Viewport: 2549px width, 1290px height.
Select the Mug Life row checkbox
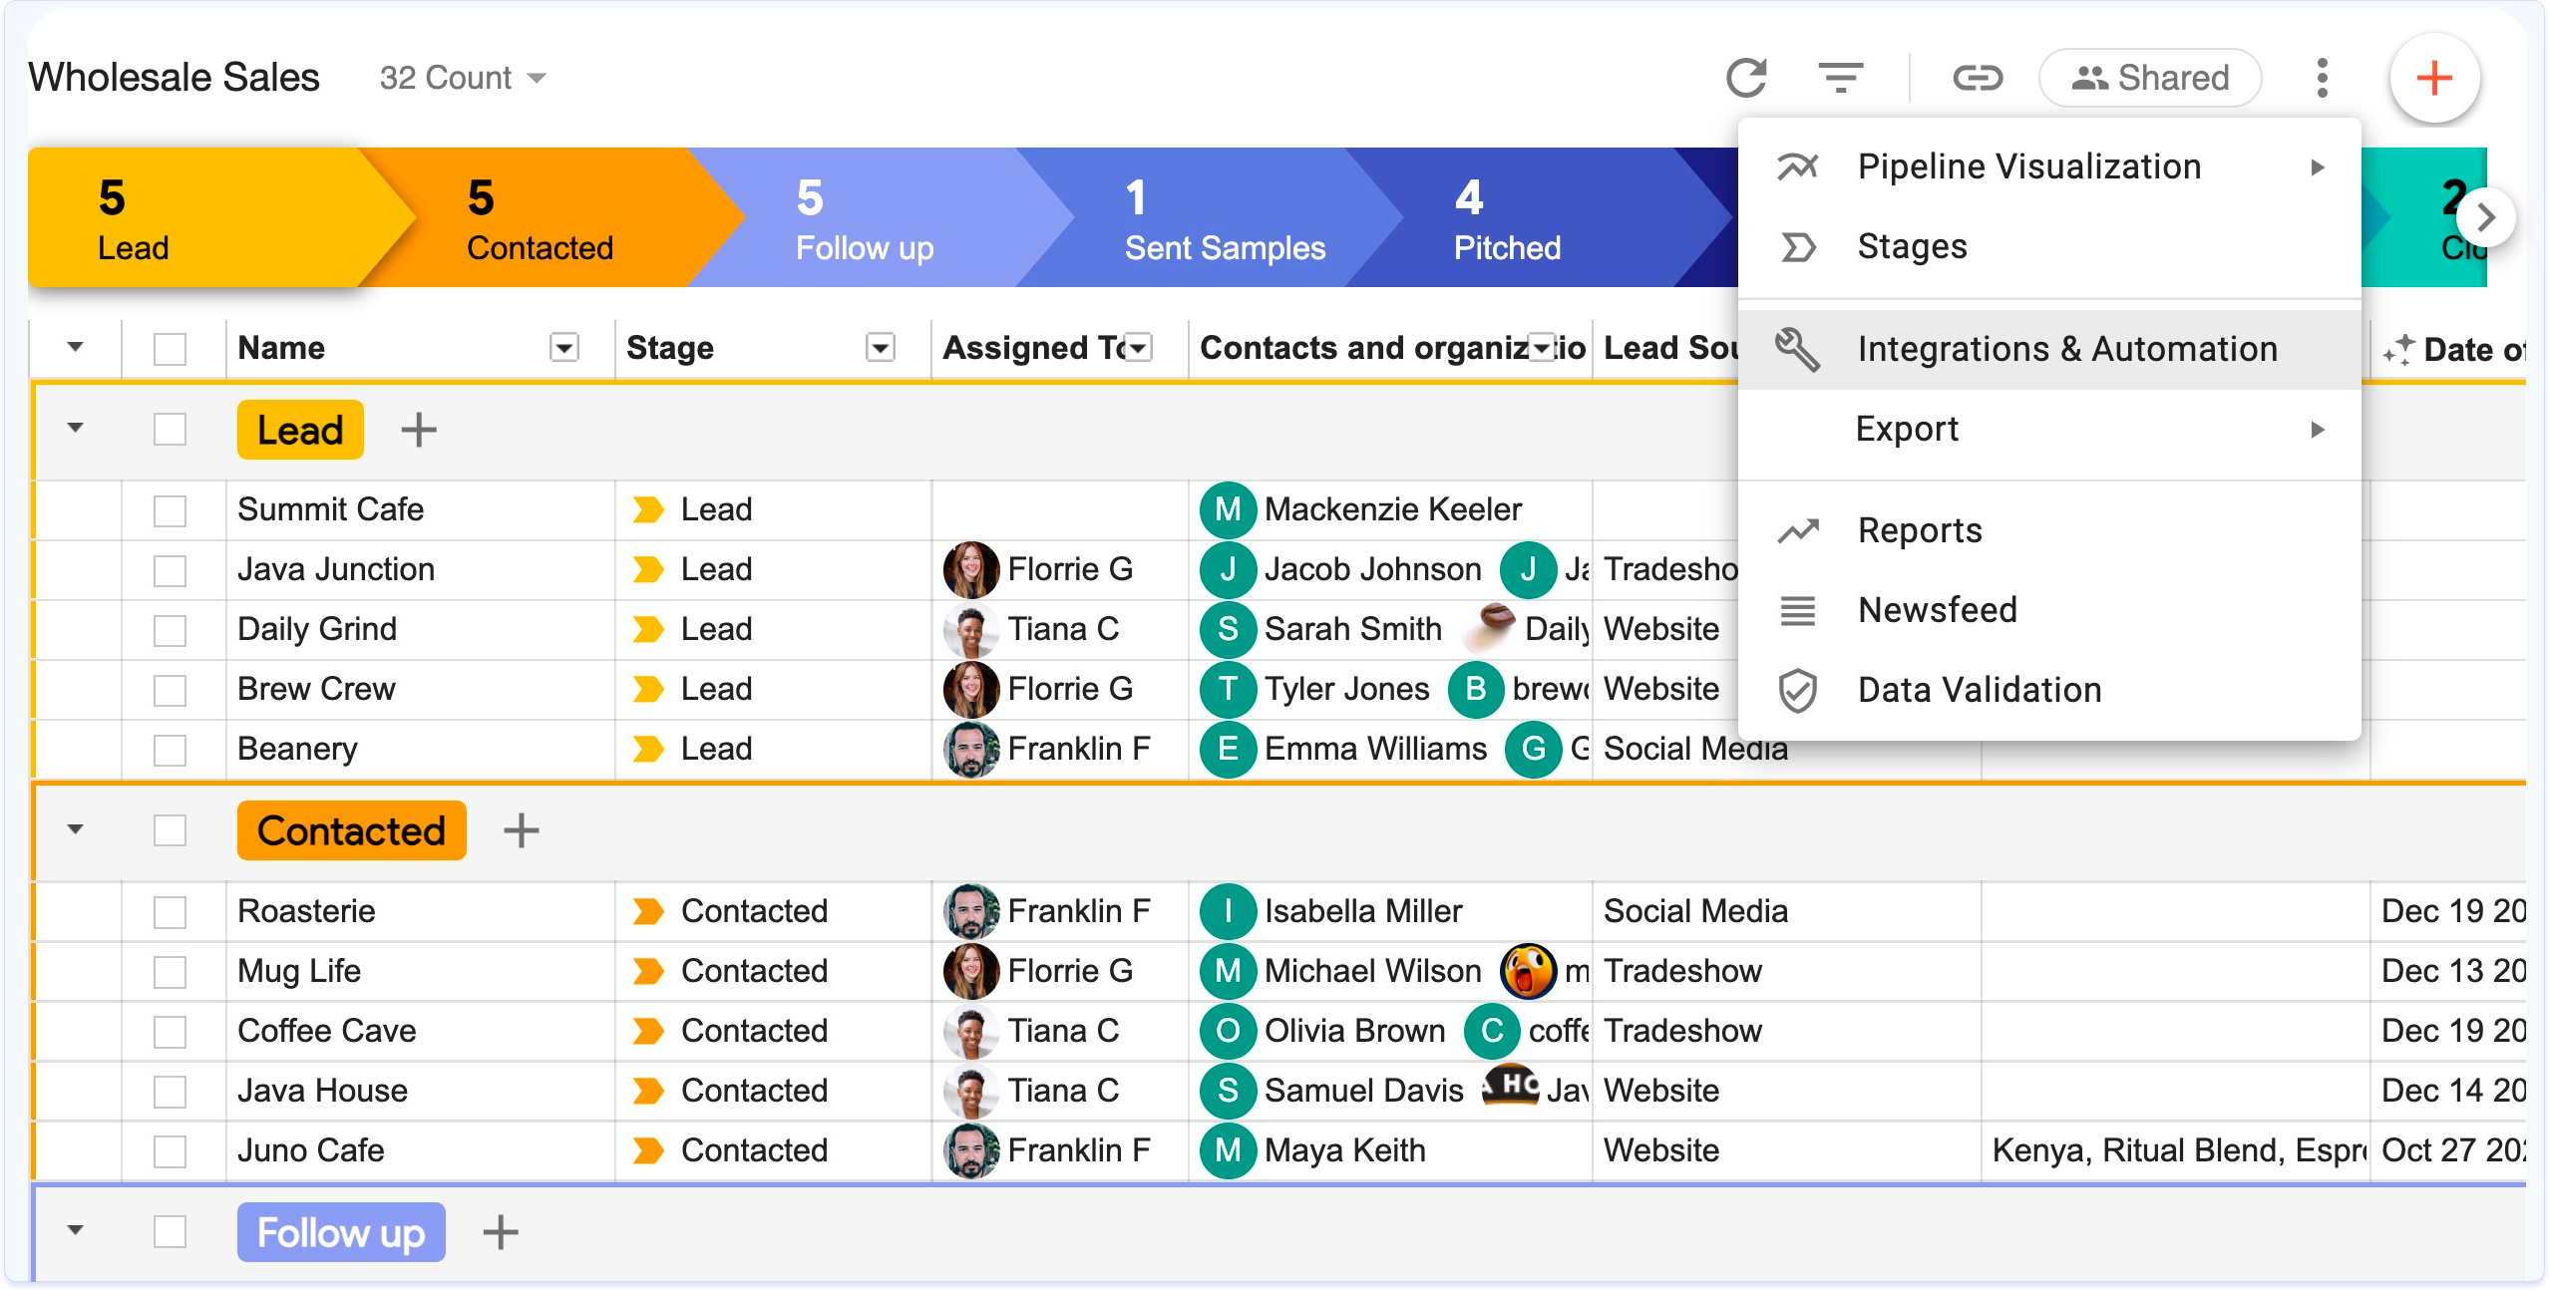(171, 972)
